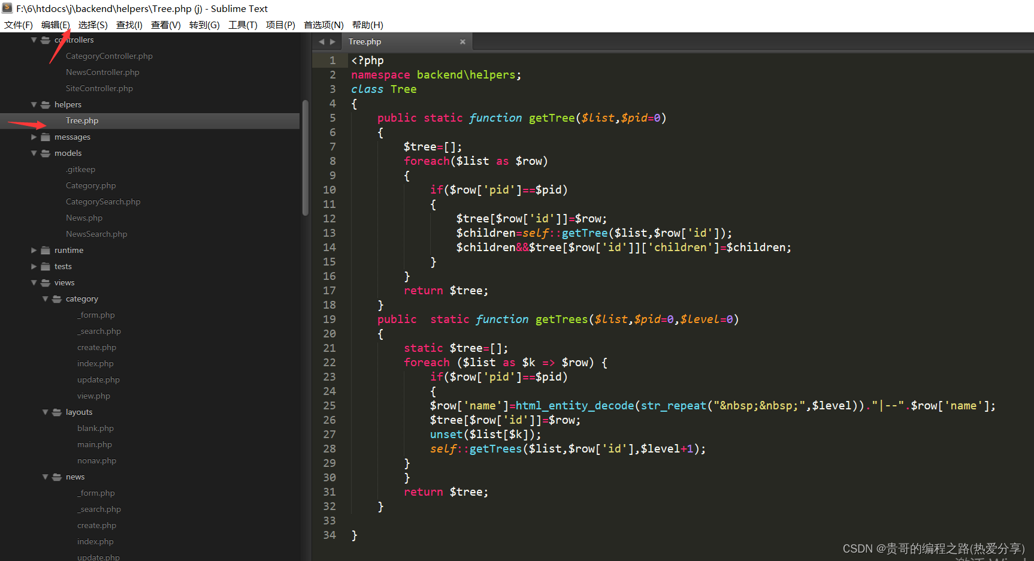The image size is (1034, 561).
Task: Collapse the views folder arrow
Action: pyautogui.click(x=34, y=283)
